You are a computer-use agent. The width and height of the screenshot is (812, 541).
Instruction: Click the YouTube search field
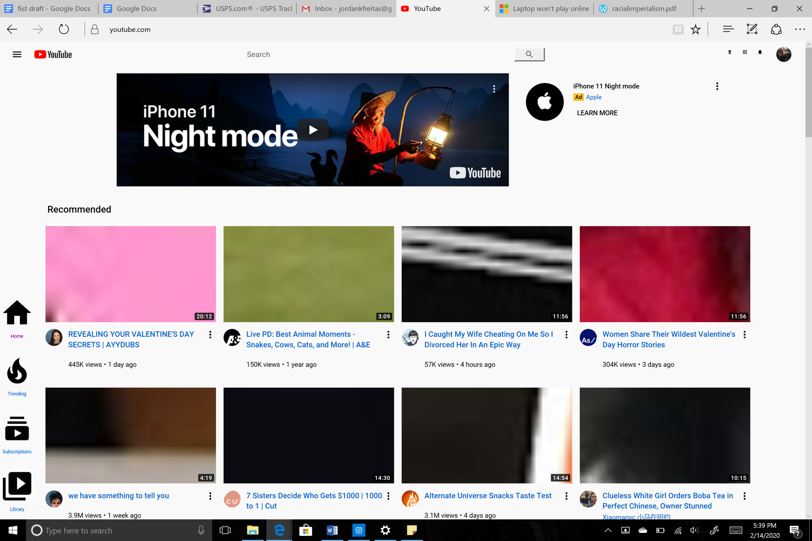(378, 54)
